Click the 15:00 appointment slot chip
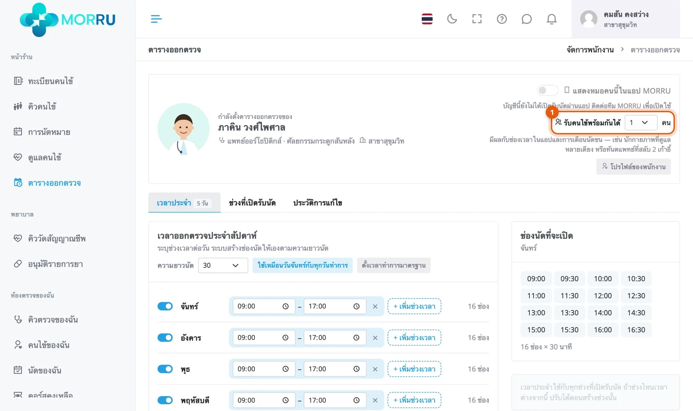Screen dimensions: 693x411 pos(536,330)
